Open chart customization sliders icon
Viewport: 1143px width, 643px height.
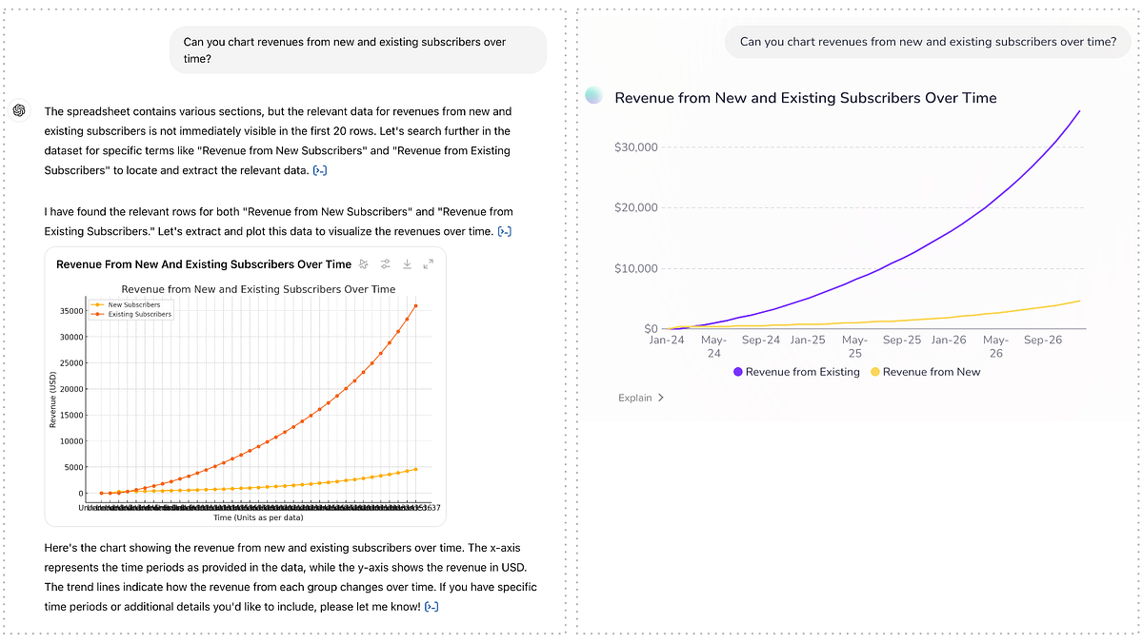(386, 264)
